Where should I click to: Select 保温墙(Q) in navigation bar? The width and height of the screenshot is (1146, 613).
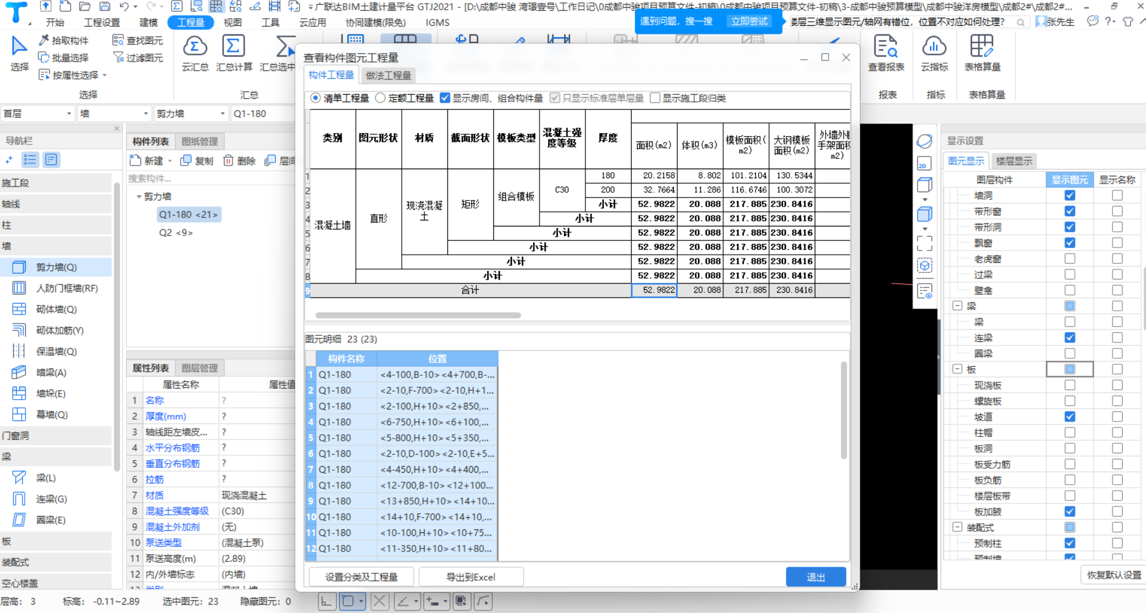pos(56,352)
